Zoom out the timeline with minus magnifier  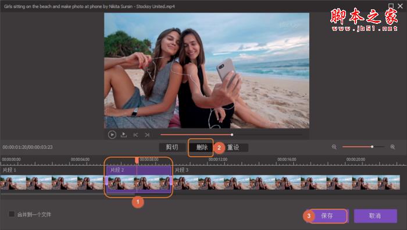coord(334,147)
